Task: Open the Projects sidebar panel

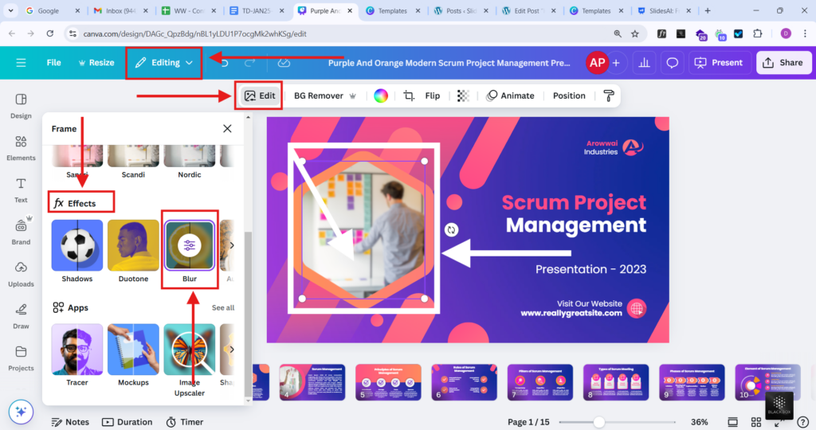Action: pyautogui.click(x=21, y=359)
